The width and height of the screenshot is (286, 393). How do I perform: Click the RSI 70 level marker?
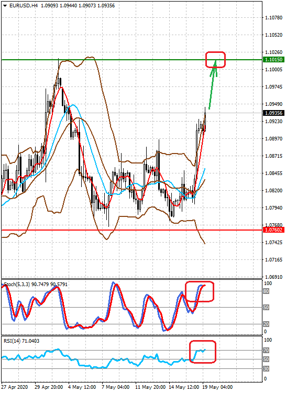(266, 351)
